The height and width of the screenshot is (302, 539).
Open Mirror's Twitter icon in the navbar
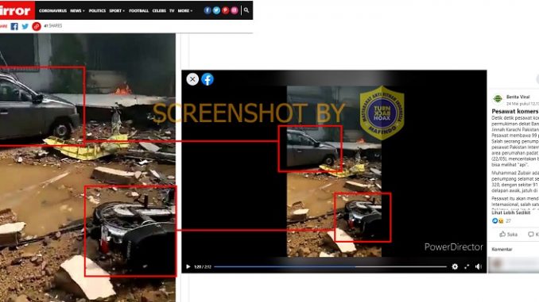click(216, 10)
